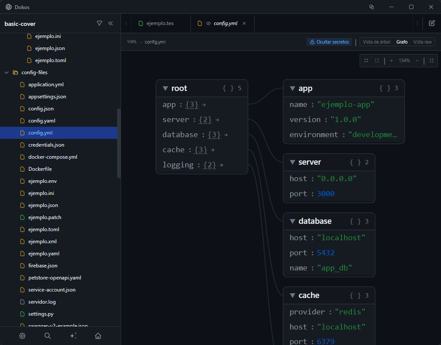Toggle the eye preview icon on config.yml tab

point(209,23)
